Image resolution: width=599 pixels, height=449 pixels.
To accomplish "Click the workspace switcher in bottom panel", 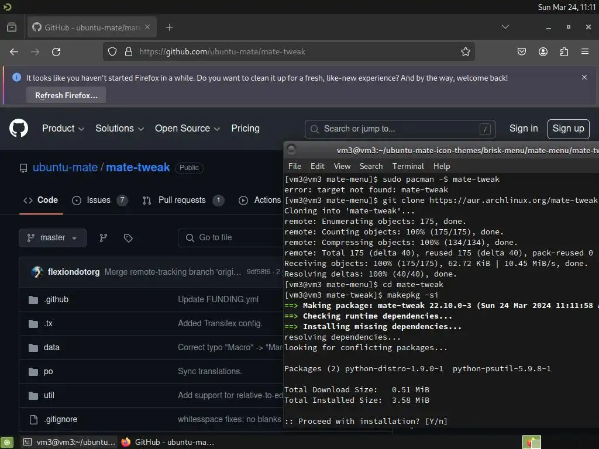I will click(x=531, y=442).
